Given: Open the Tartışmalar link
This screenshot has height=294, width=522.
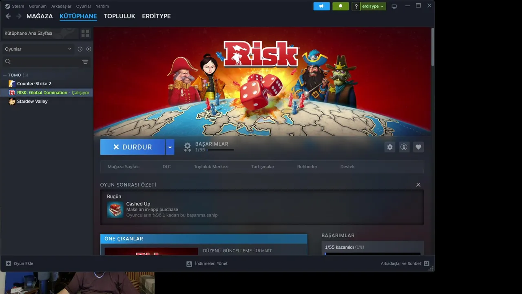Looking at the screenshot, I should [x=263, y=167].
